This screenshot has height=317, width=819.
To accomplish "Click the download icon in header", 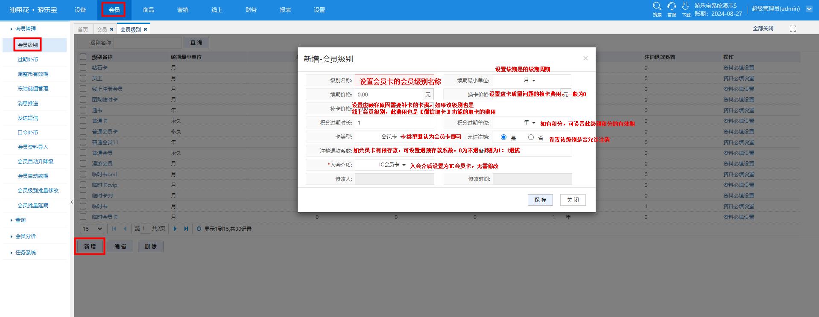I will pyautogui.click(x=685, y=6).
